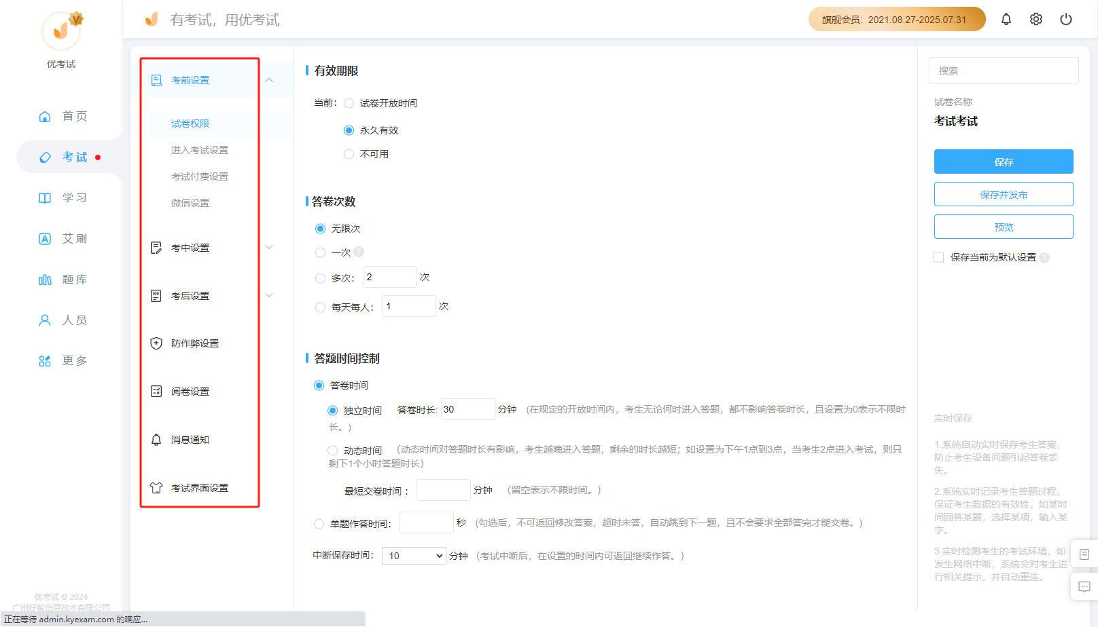
Task: Click the 答卷时长 minutes input
Action: pos(468,409)
